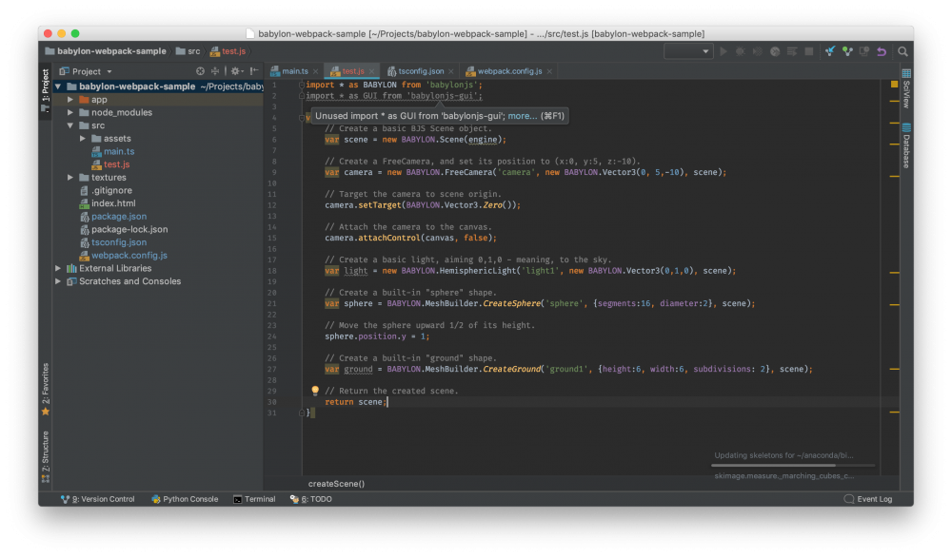Click the yellow lightbulb intention icon
The width and height of the screenshot is (952, 557).
pos(315,391)
